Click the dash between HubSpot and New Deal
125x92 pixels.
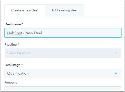pos(24,33)
